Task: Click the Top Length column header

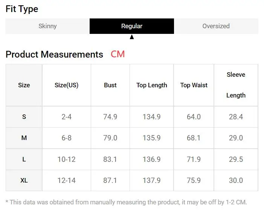Action: 152,85
